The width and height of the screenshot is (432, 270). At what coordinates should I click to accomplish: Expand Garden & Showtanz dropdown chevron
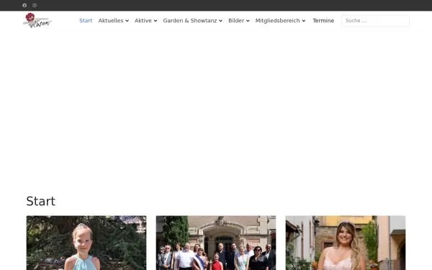(221, 21)
